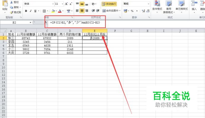This screenshot has height=118, width=205.
Task: Select column F header
Action: point(115,31)
